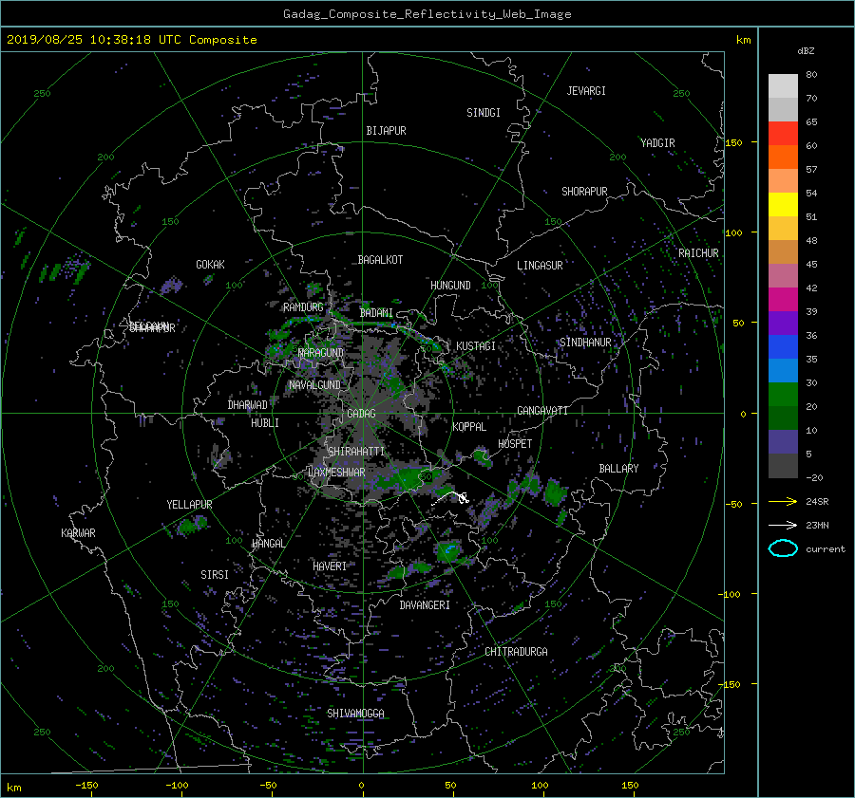Click the green echo cluster north of Davangeri
This screenshot has height=798, width=855.
coord(449,550)
